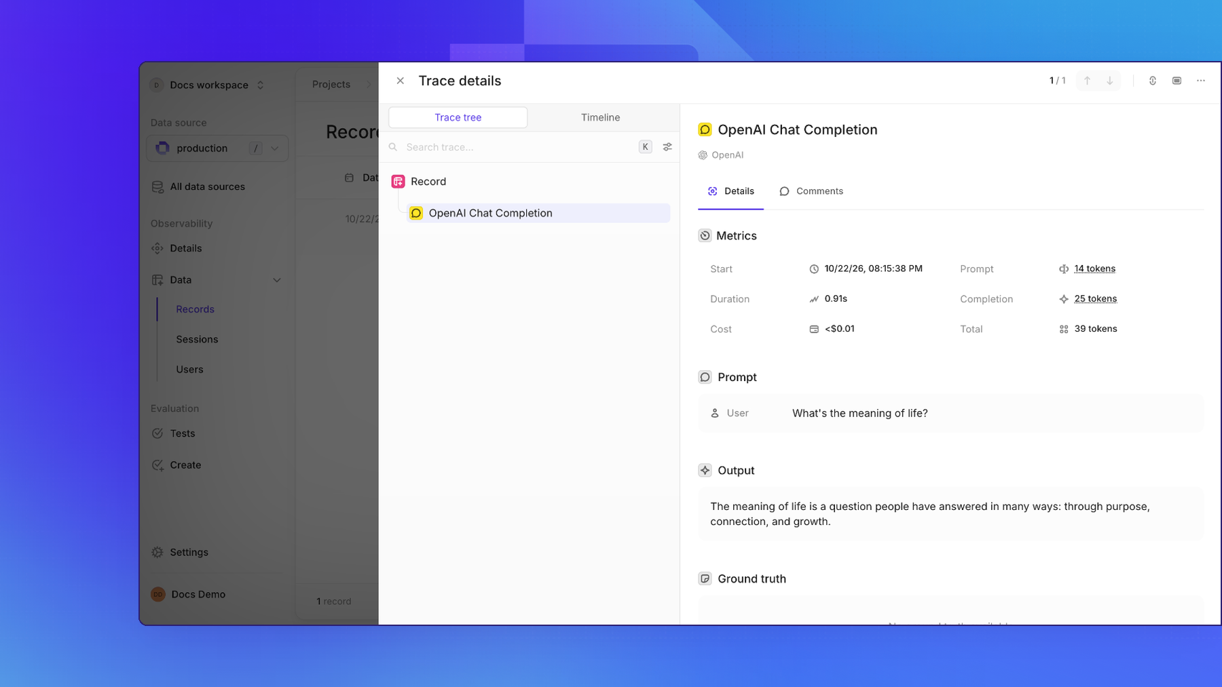Select the Record tree node
This screenshot has width=1222, height=687.
(428, 182)
